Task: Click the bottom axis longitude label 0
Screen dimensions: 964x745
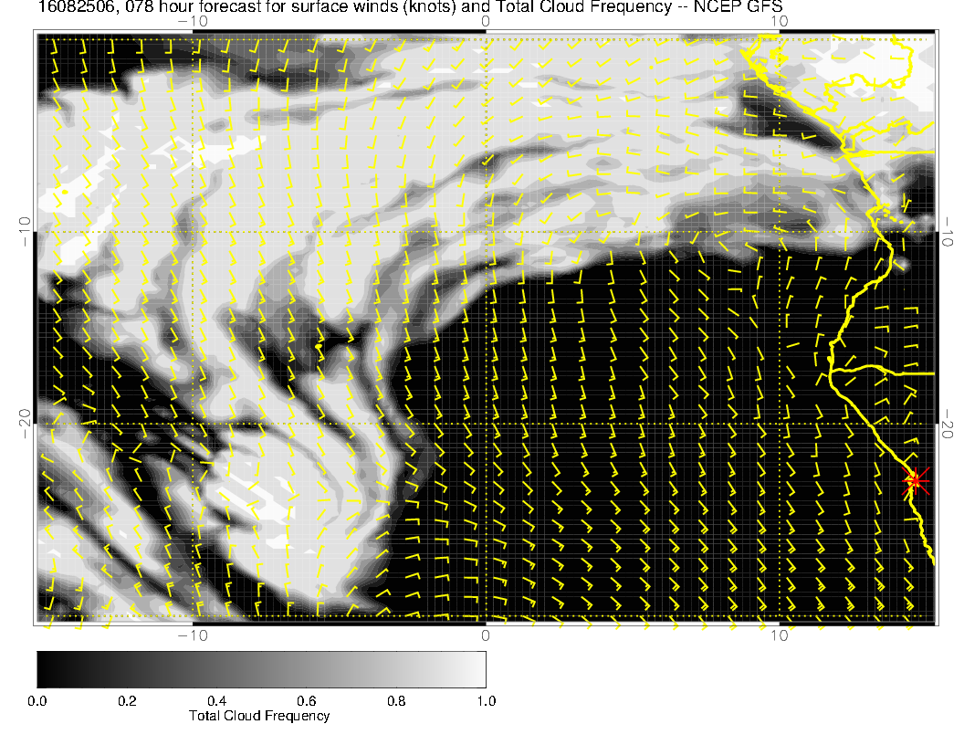Action: coord(486,635)
